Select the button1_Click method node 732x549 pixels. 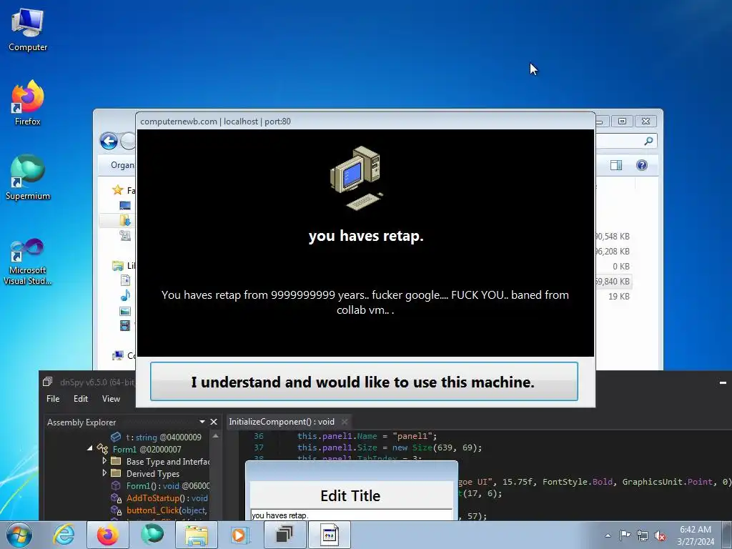(x=159, y=510)
